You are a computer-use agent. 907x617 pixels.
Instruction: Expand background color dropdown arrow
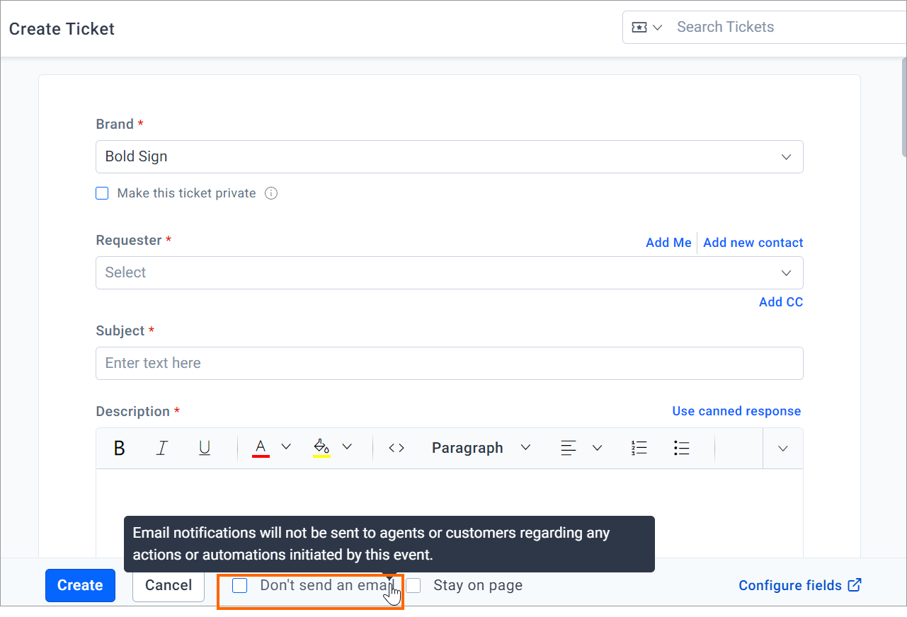pyautogui.click(x=347, y=447)
